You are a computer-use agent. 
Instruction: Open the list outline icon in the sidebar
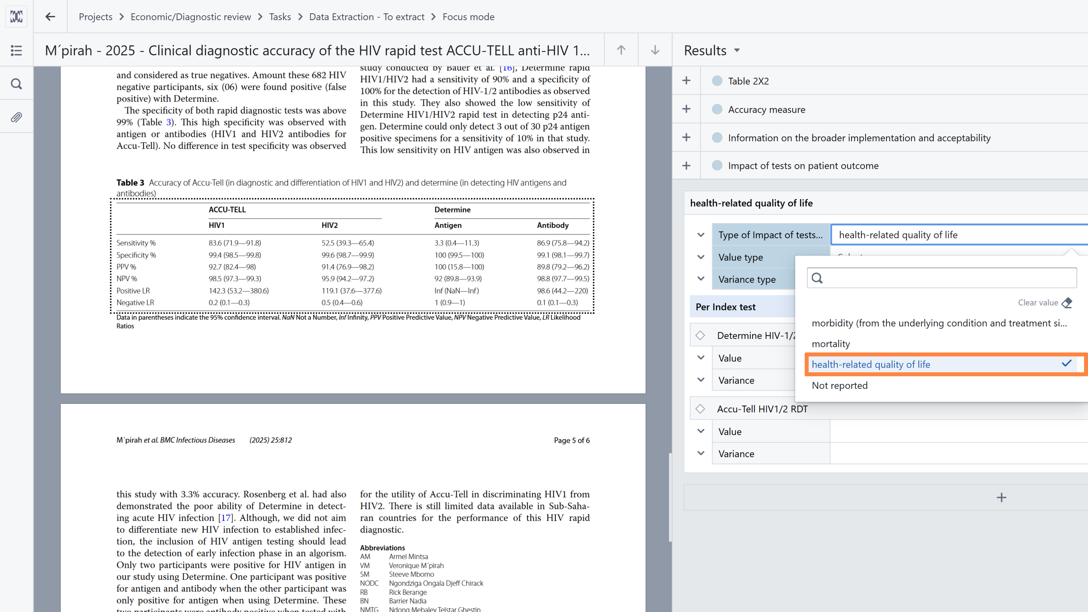click(x=16, y=50)
